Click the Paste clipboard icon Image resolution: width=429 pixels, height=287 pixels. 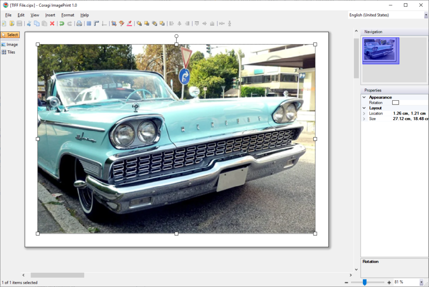pyautogui.click(x=44, y=23)
